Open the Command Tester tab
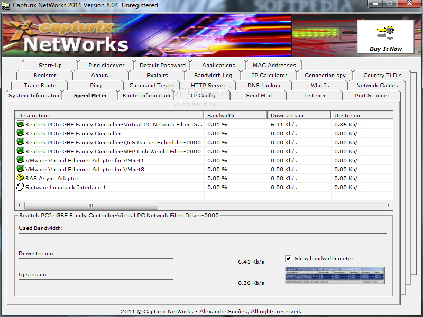423x317 pixels. [x=152, y=85]
